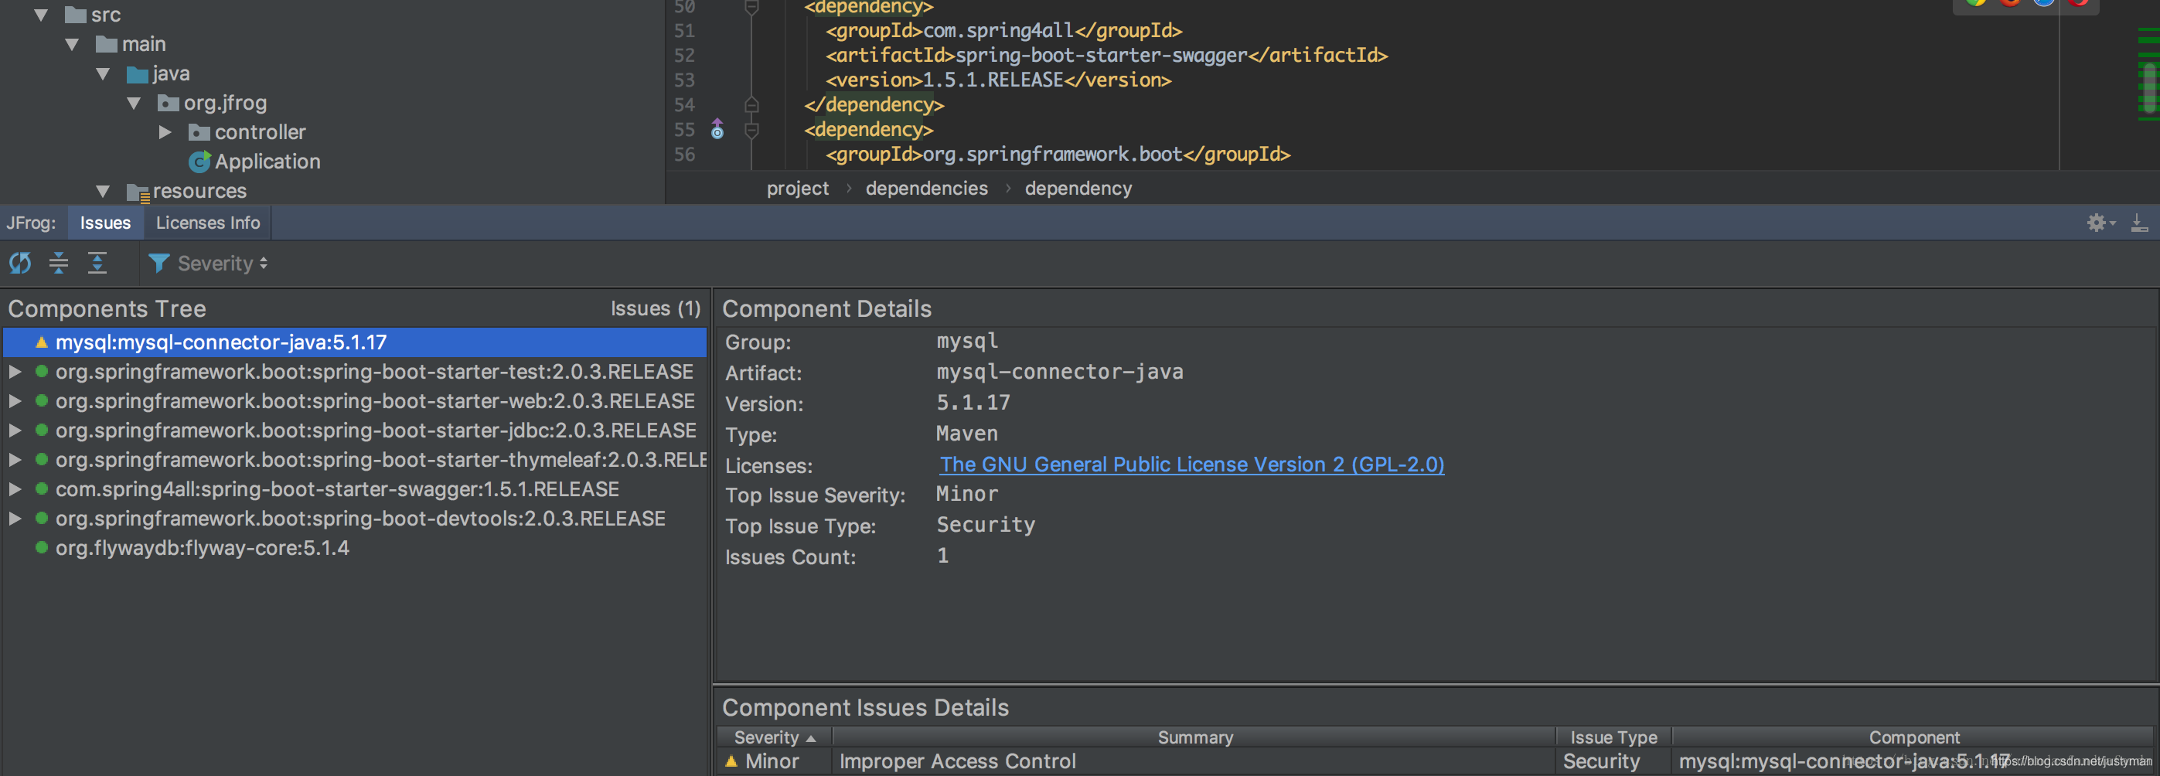This screenshot has height=776, width=2160.
Task: Open the JFrog panel gear settings
Action: 2099,223
